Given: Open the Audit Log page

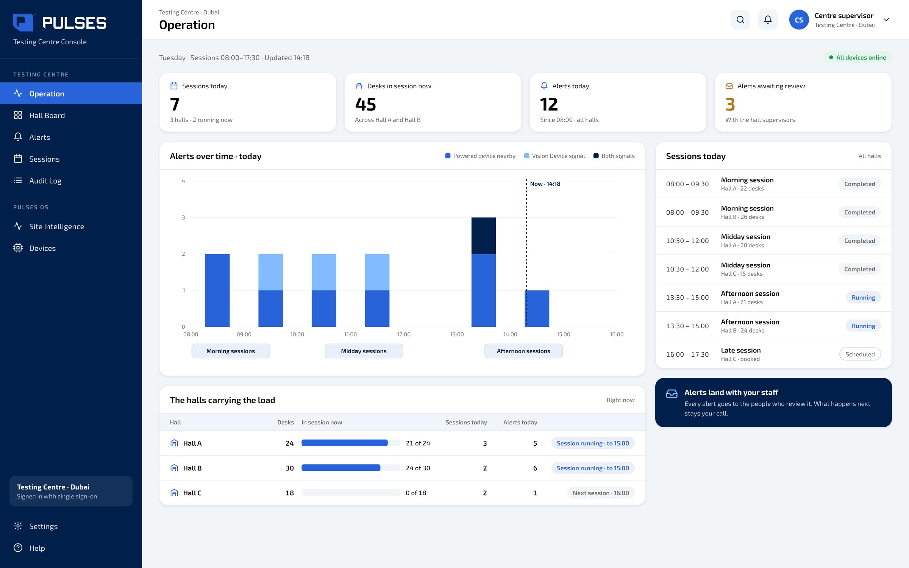Looking at the screenshot, I should [71, 181].
